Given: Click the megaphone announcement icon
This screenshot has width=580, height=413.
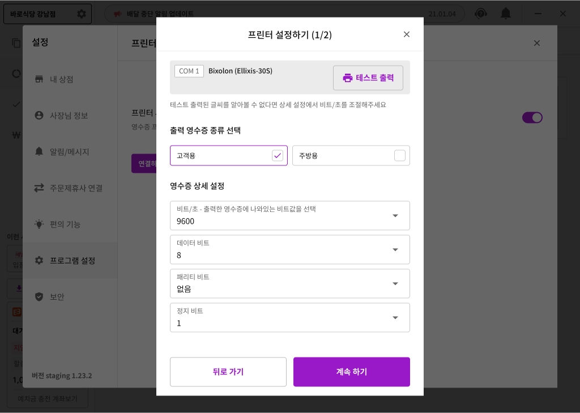Looking at the screenshot, I should point(117,14).
